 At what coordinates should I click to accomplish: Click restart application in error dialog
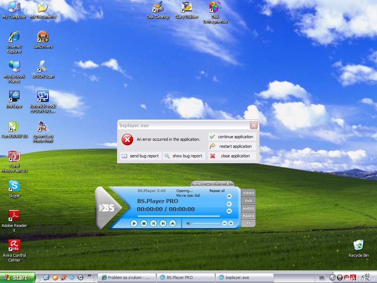232,146
